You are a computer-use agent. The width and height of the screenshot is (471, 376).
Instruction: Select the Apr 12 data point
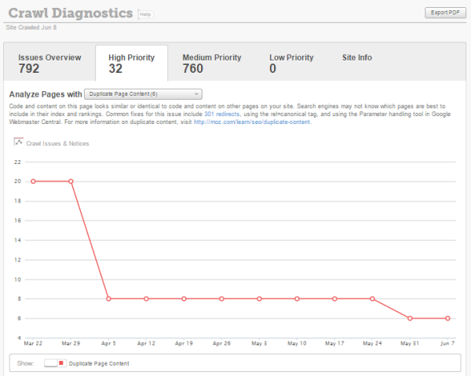146,299
